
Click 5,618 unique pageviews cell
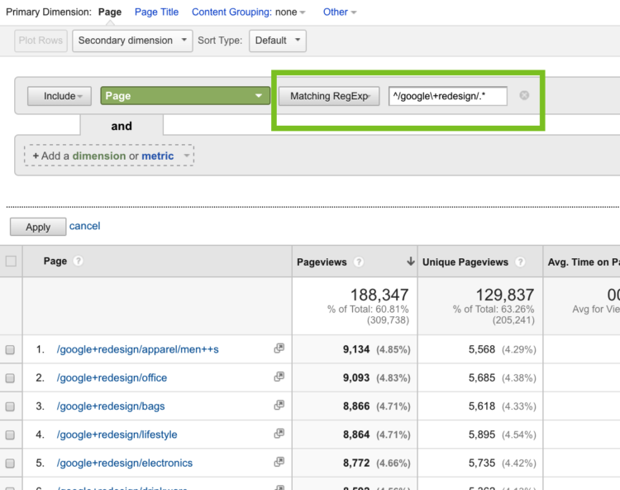tap(482, 406)
